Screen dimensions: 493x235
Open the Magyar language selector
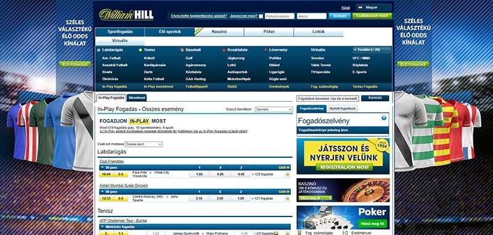pos(374,7)
